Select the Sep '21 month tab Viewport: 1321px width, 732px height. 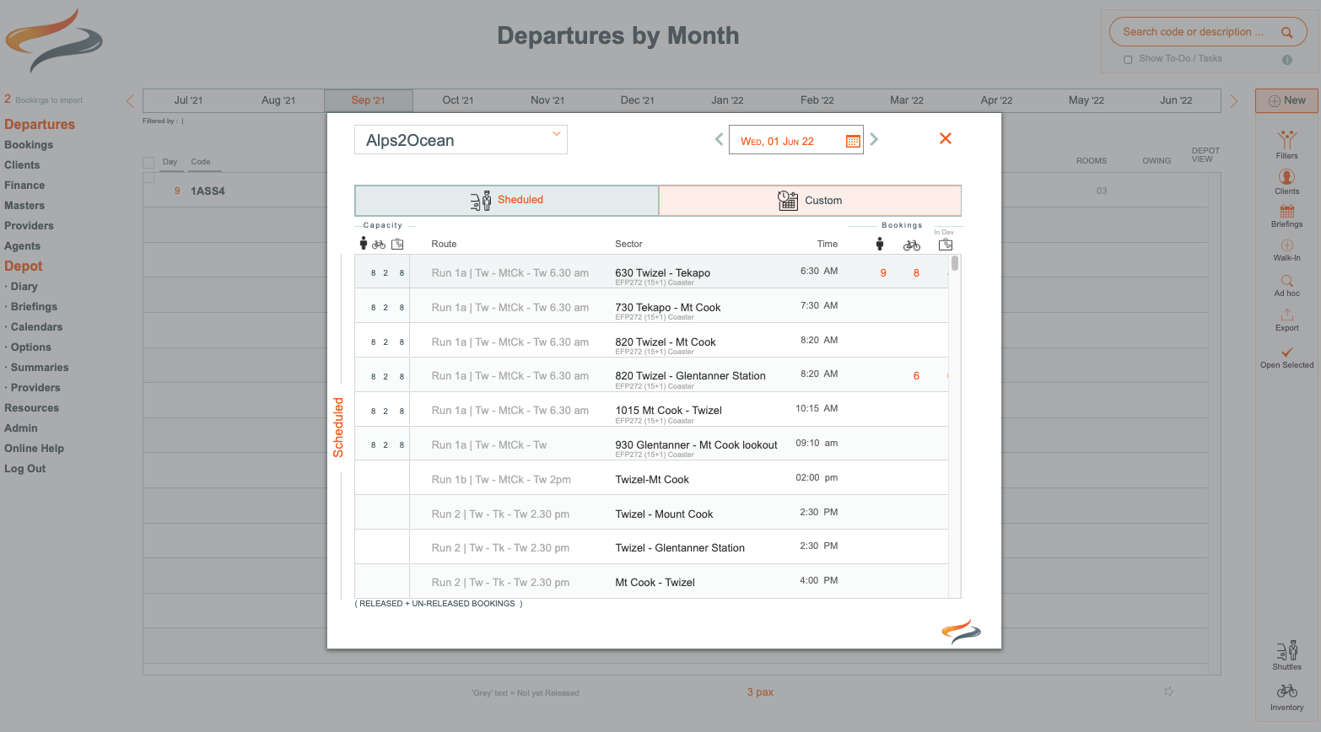coord(369,100)
